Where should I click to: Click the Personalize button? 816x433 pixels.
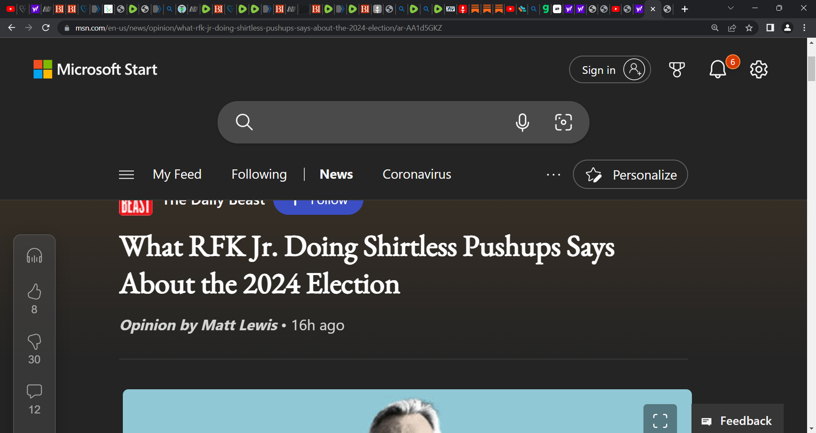630,174
